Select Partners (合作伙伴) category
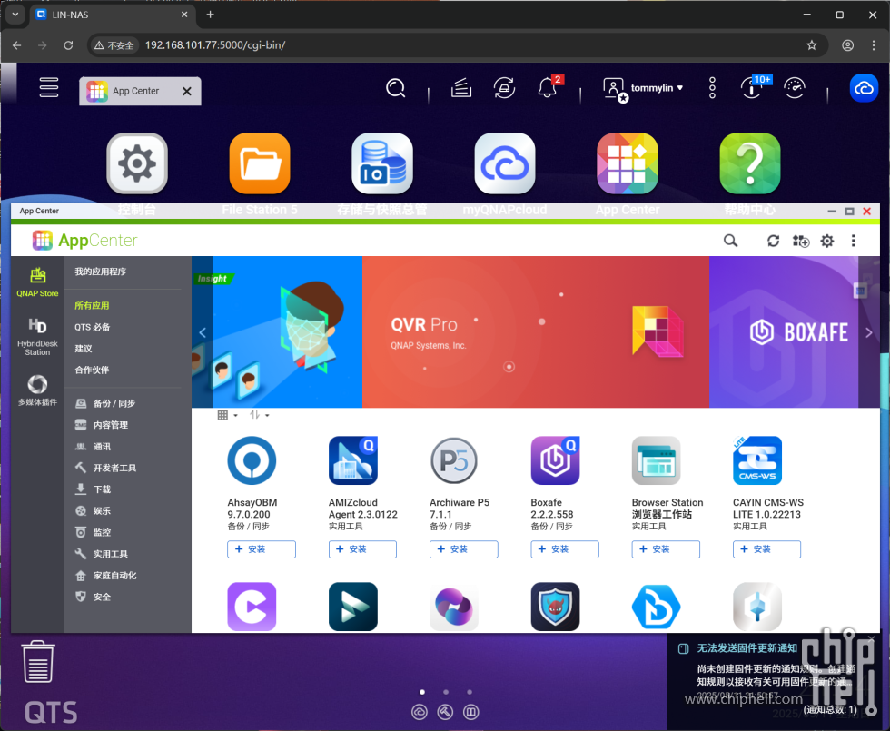Viewport: 890px width, 731px height. (92, 370)
